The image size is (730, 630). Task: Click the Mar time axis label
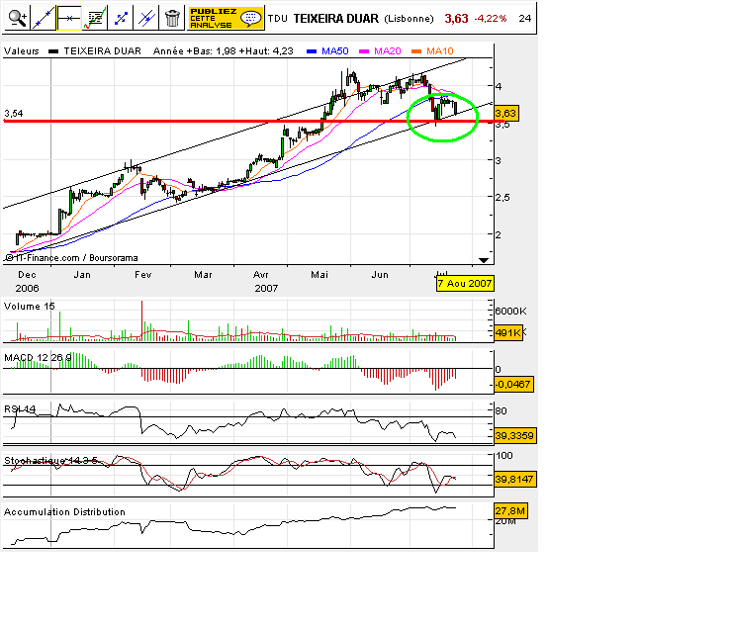click(203, 275)
